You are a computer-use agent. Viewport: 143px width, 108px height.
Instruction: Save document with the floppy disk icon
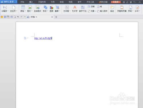click(x=5, y=17)
